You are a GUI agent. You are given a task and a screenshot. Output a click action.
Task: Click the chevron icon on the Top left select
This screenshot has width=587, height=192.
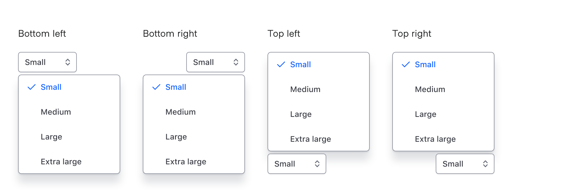[317, 164]
